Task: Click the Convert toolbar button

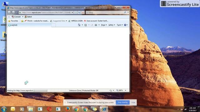Action: (x=16, y=17)
